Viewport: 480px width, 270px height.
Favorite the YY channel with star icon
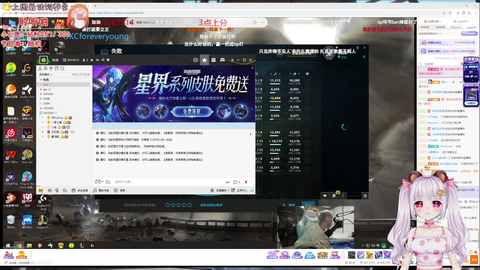(x=92, y=60)
